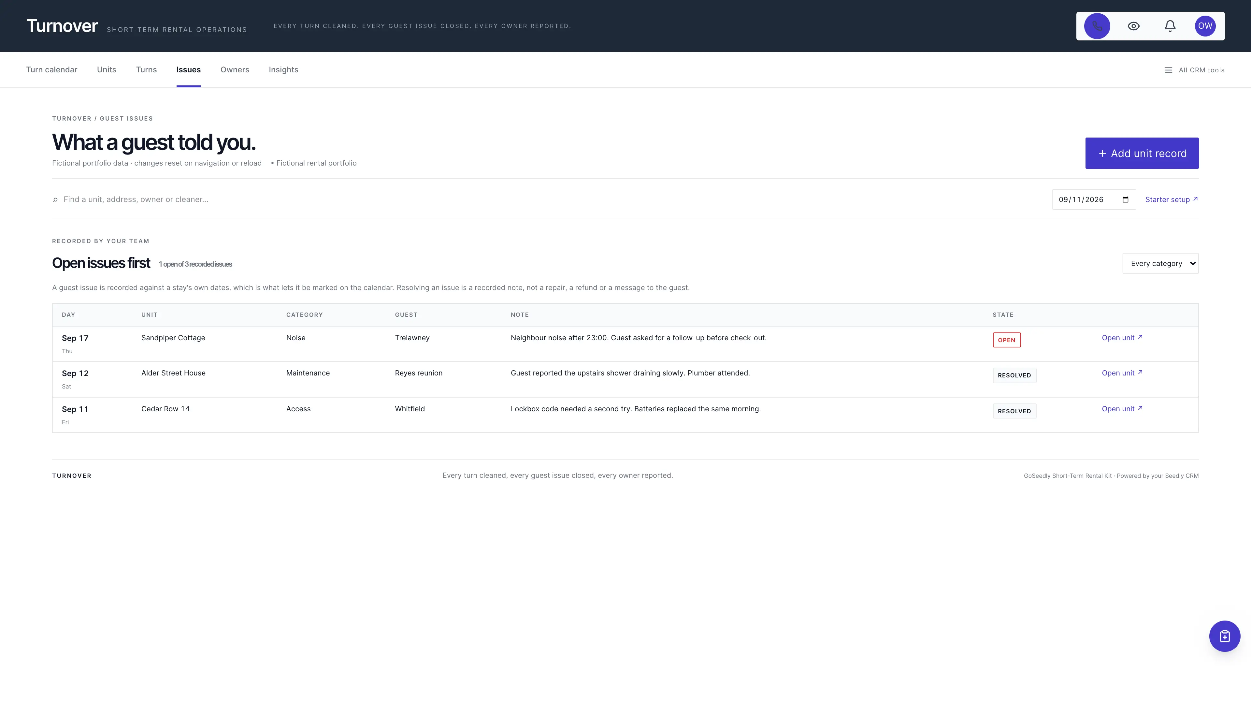
Task: Click the Alder Street House unit name
Action: point(173,373)
